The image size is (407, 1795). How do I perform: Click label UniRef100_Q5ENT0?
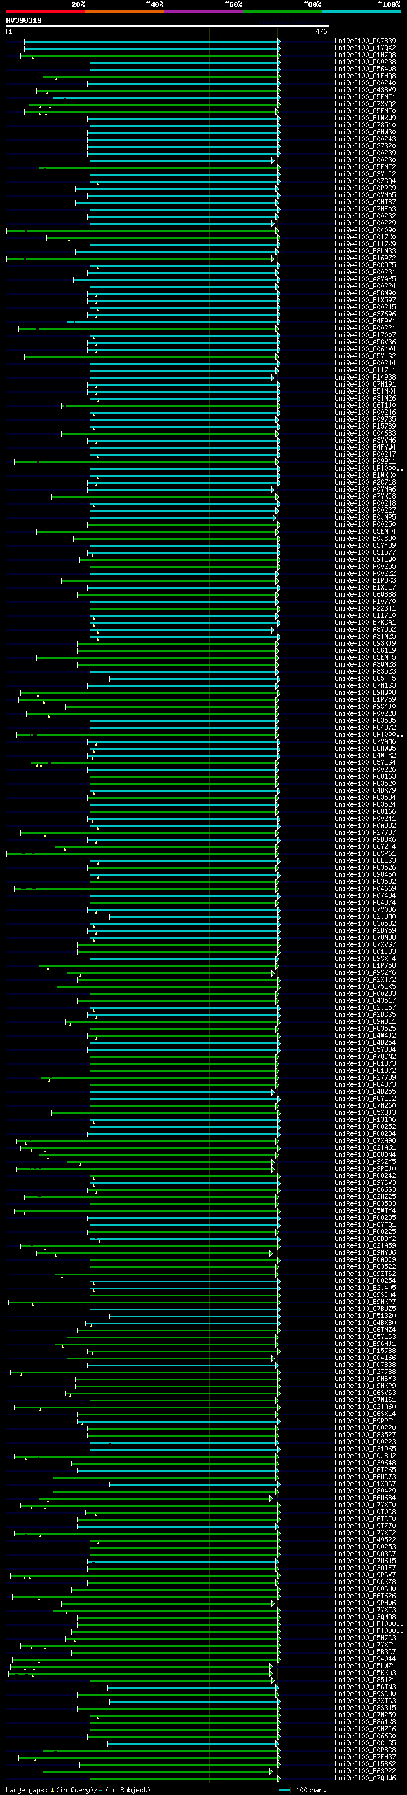365,111
